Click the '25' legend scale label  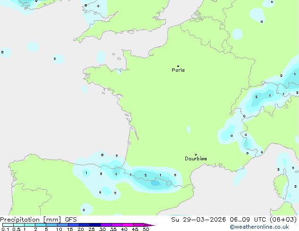tap(91, 229)
